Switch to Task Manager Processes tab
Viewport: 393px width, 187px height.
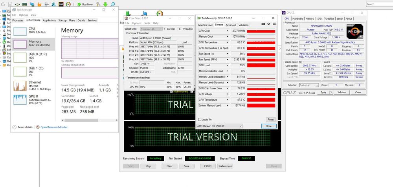[18, 20]
